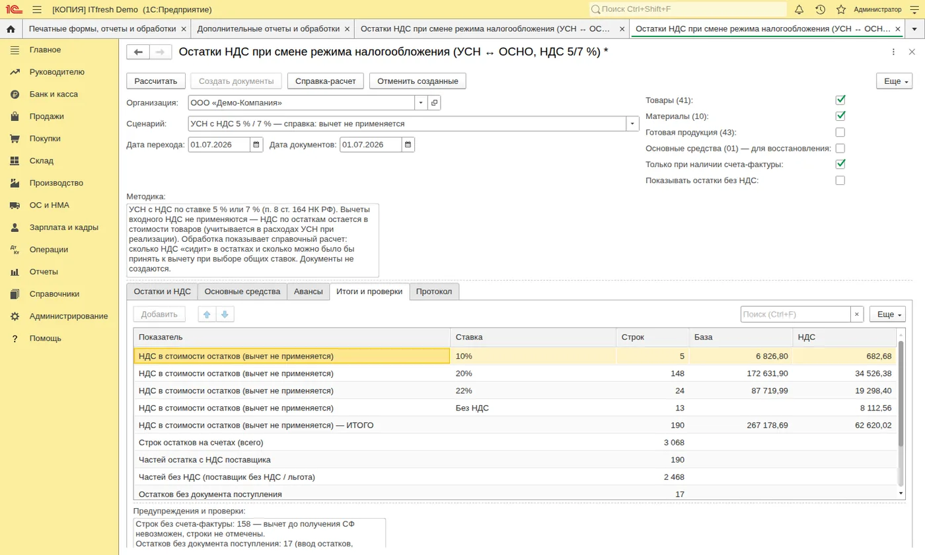Enable Основные средства (01) checkbox
Viewport: 925px width, 555px height.
tap(840, 148)
